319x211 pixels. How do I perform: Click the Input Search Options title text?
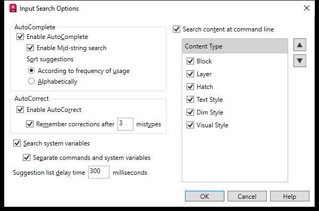tap(49, 9)
